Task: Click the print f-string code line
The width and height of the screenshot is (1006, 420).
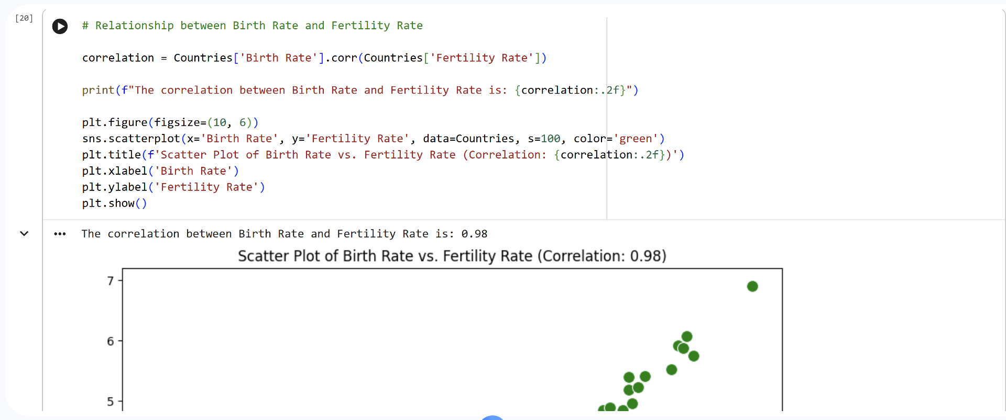Action: [x=360, y=90]
